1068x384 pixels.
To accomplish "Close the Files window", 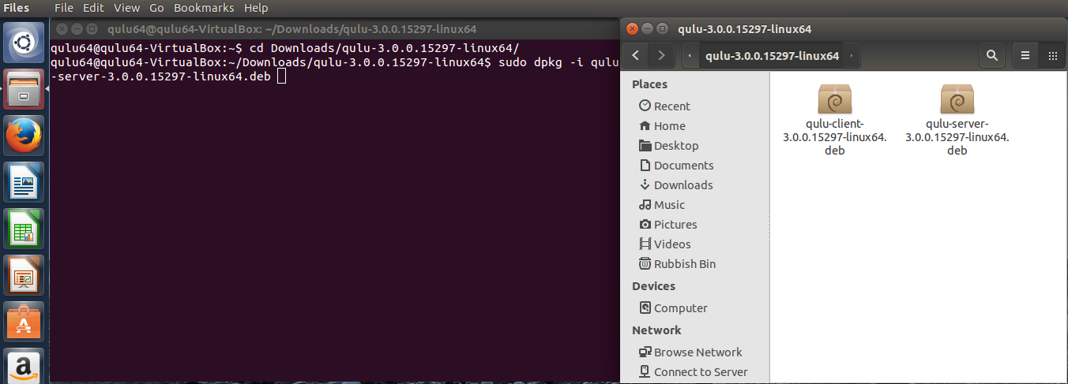I will click(631, 29).
